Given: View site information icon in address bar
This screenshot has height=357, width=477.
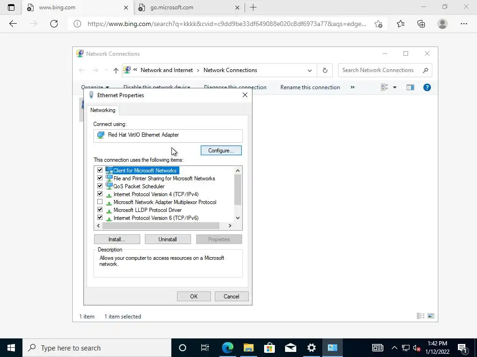Looking at the screenshot, I should tap(77, 24).
